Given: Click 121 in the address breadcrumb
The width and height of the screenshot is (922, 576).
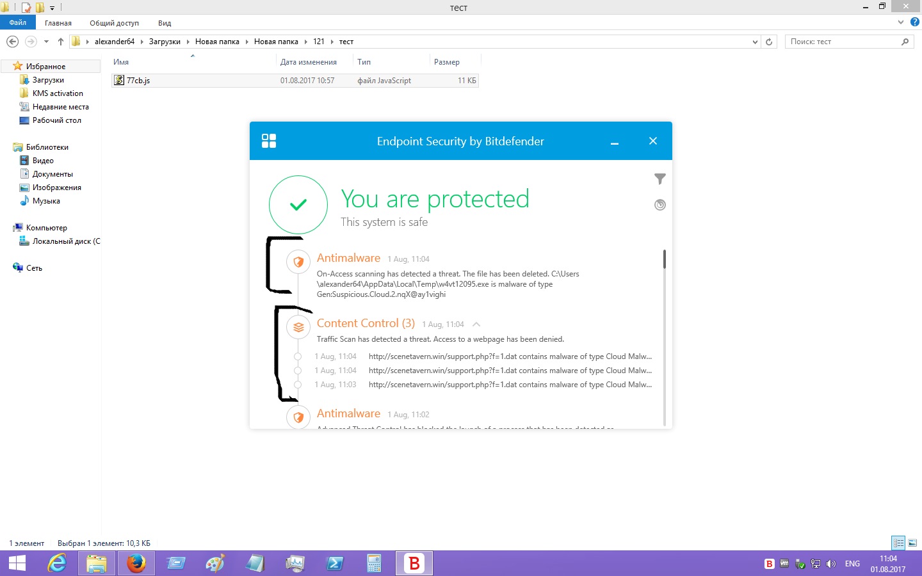Looking at the screenshot, I should pyautogui.click(x=319, y=42).
